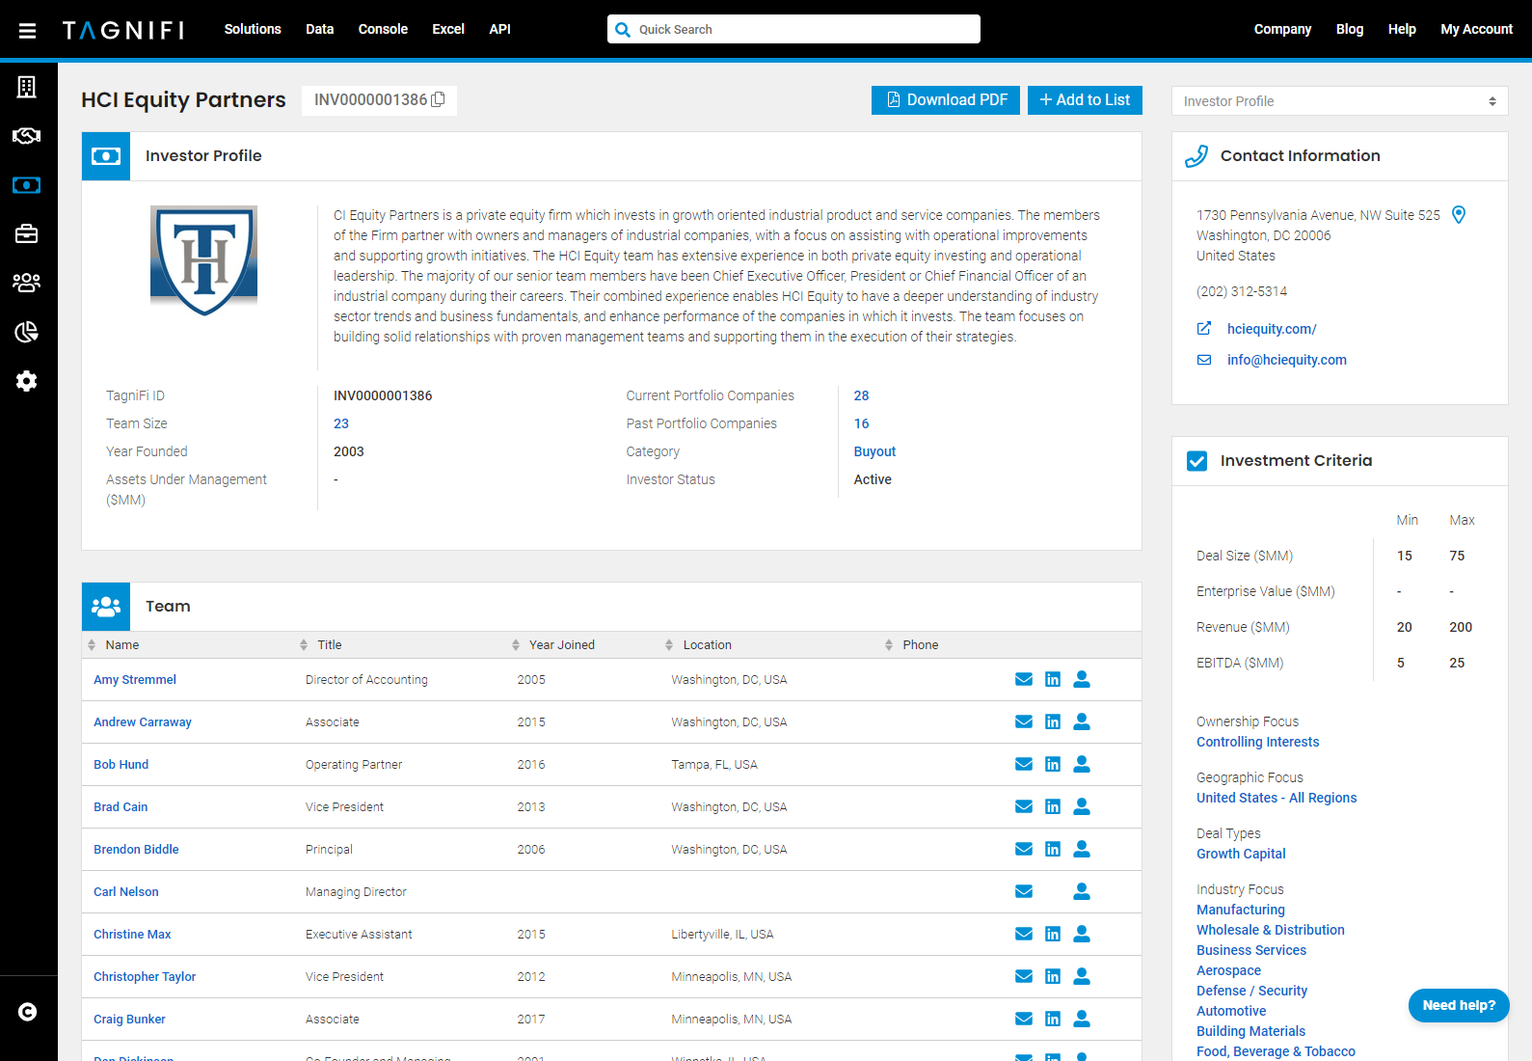Open the people group icon in sidebar
1532x1061 pixels.
click(27, 283)
